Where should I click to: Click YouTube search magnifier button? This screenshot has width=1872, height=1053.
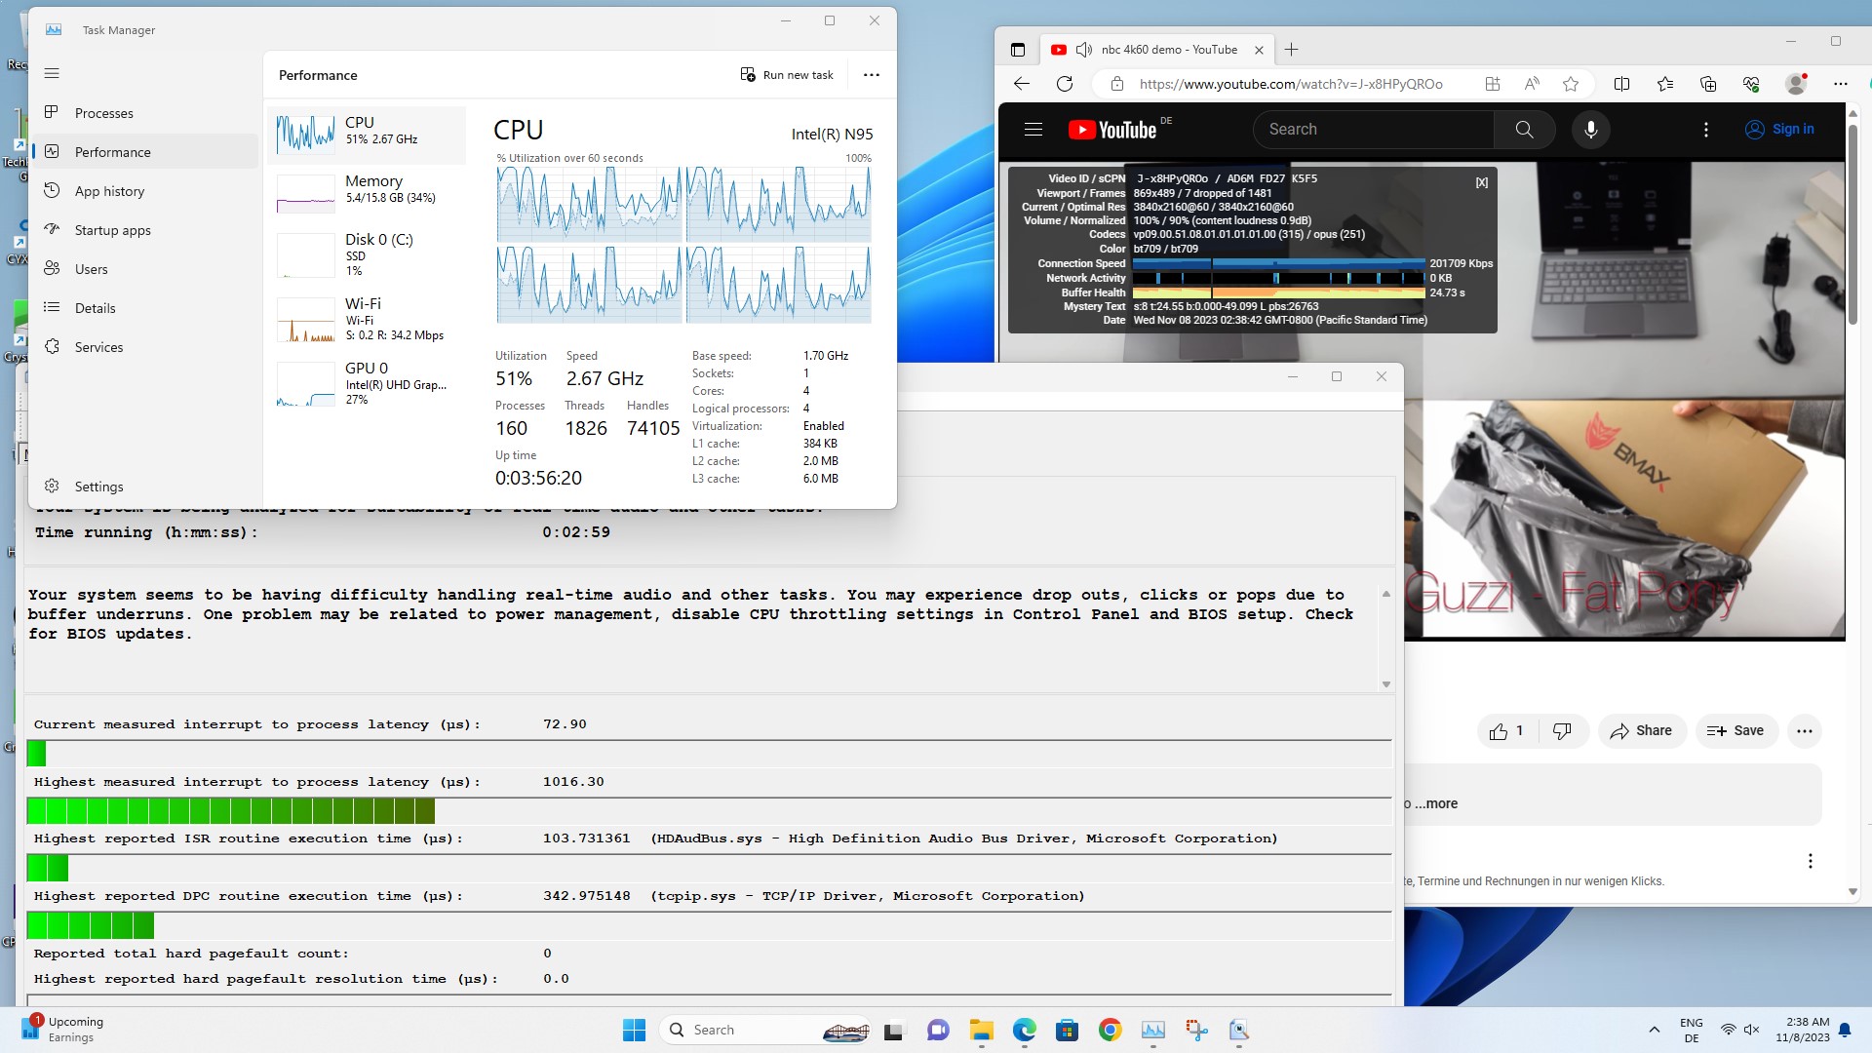pyautogui.click(x=1524, y=130)
